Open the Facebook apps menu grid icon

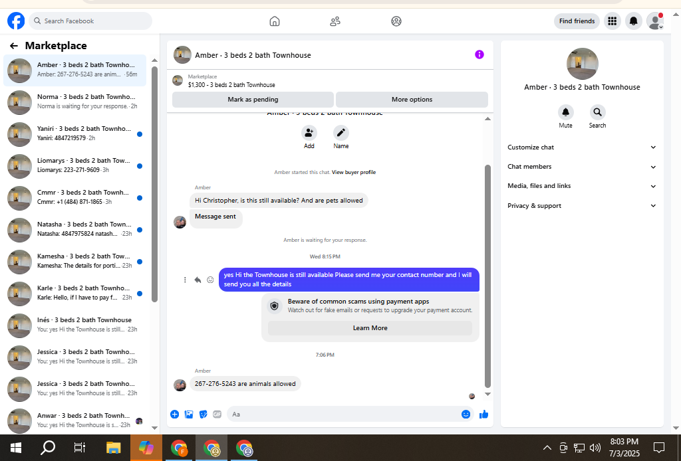point(613,21)
